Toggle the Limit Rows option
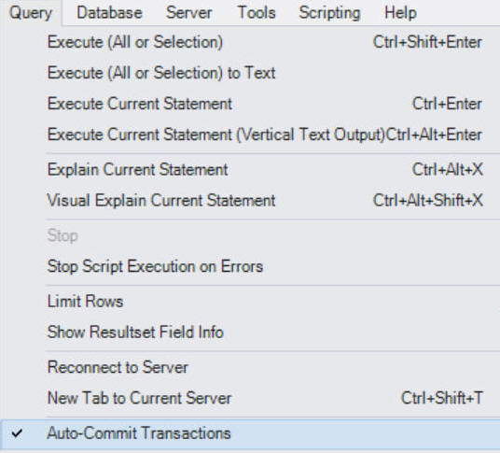Screen dimensions: 500x453 point(251,301)
